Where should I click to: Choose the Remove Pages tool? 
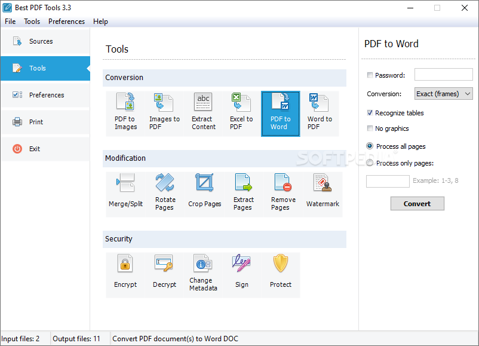[x=283, y=194]
